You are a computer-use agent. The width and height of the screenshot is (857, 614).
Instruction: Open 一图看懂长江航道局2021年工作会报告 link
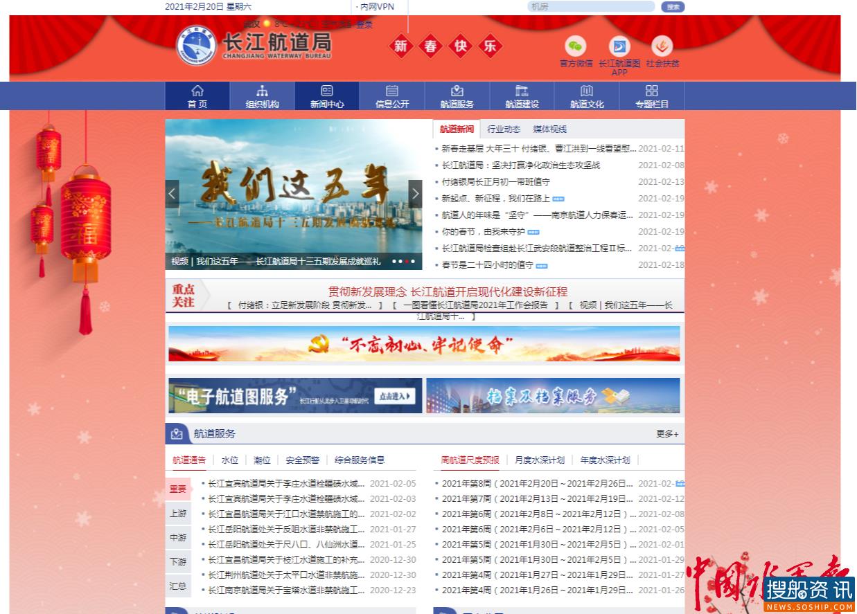[x=477, y=305]
